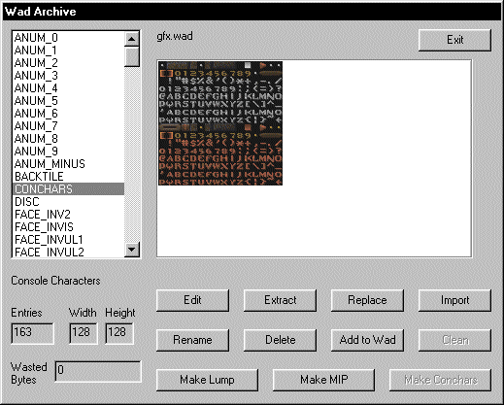Viewport: 504px width, 405px height.
Task: Delete the selected lump
Action: click(280, 340)
